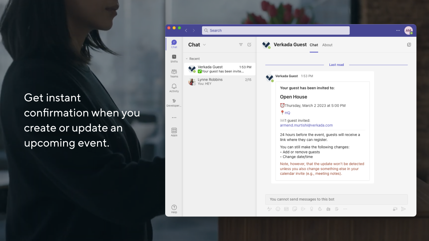
Task: Click the Search box
Action: pyautogui.click(x=276, y=30)
